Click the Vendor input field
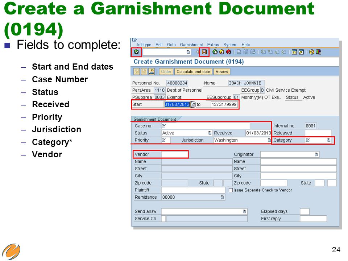Screen dimensions: 348x261 tap(174, 154)
